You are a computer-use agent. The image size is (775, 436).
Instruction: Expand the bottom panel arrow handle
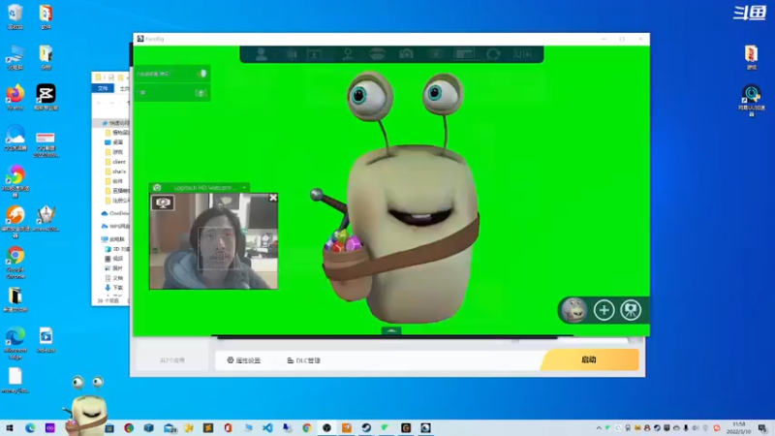coord(391,330)
